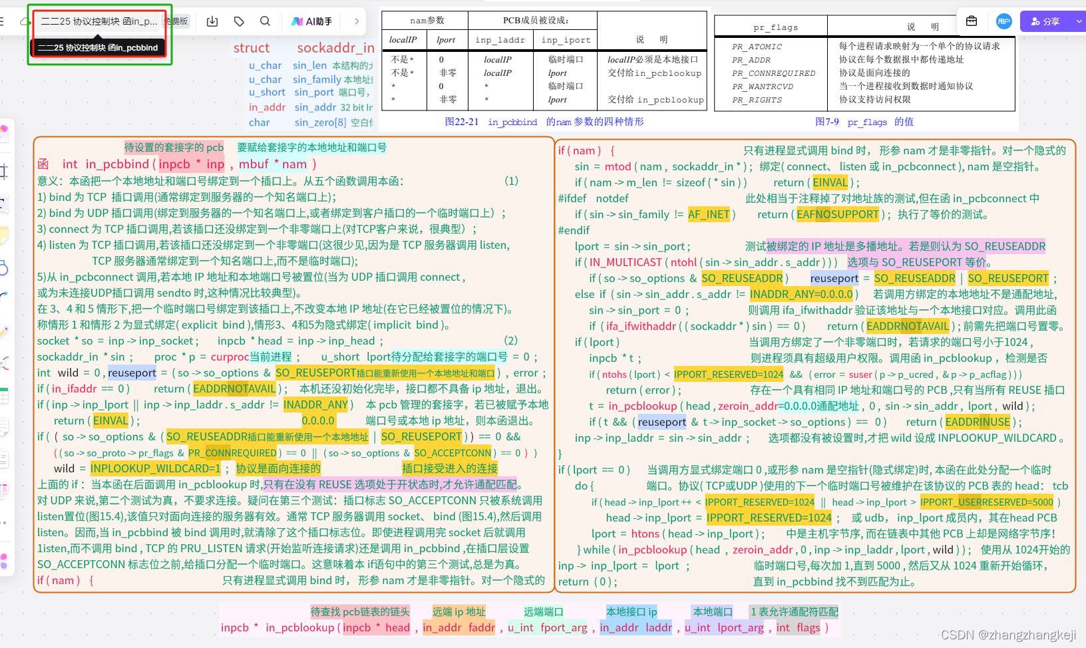Click the 'IN_MULTICAST' macro text
1086x648 pixels.
pyautogui.click(x=626, y=262)
